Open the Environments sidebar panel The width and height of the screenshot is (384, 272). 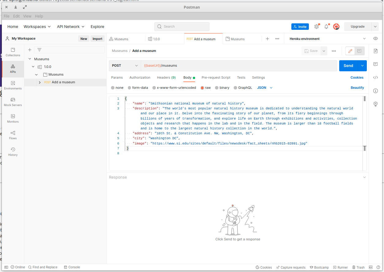[13, 85]
